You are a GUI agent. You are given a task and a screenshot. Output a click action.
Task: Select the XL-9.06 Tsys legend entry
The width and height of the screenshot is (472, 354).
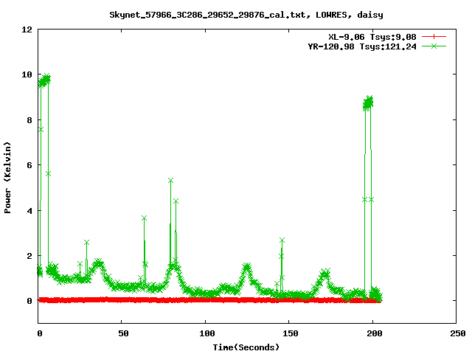(x=373, y=36)
